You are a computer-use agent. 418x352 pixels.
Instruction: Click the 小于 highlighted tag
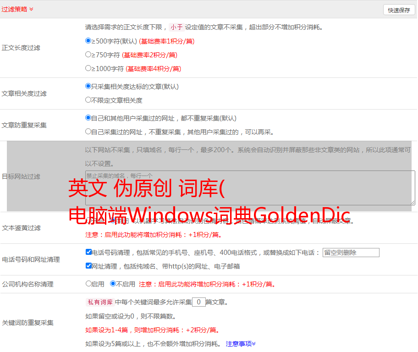[176, 27]
